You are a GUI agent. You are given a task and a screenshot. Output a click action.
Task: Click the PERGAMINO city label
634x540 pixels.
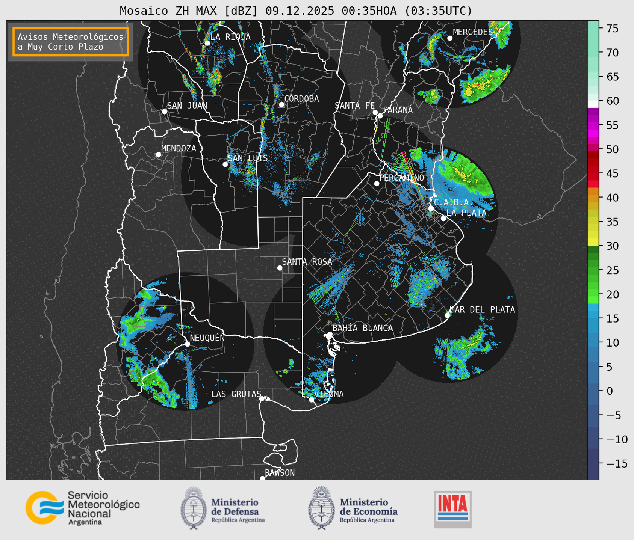coord(401,178)
